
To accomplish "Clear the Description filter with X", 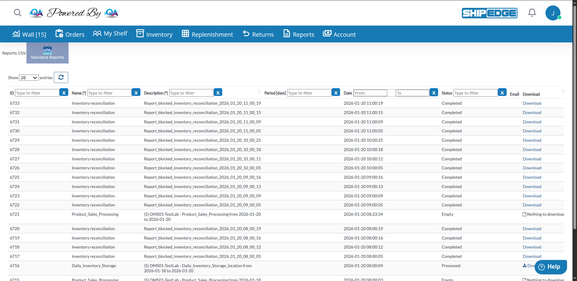I will (218, 93).
